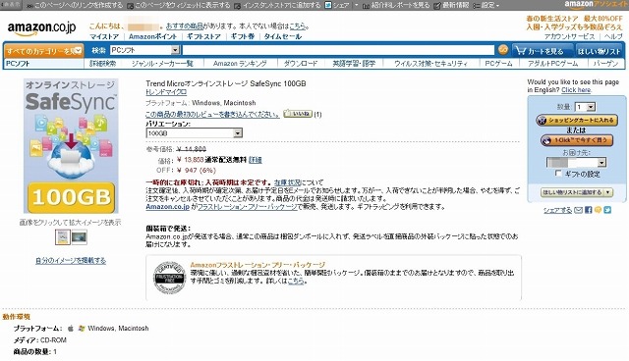Image resolution: width=629 pixels, height=361 pixels.
Task: Click the おすすめ商品 link
Action: (185, 26)
